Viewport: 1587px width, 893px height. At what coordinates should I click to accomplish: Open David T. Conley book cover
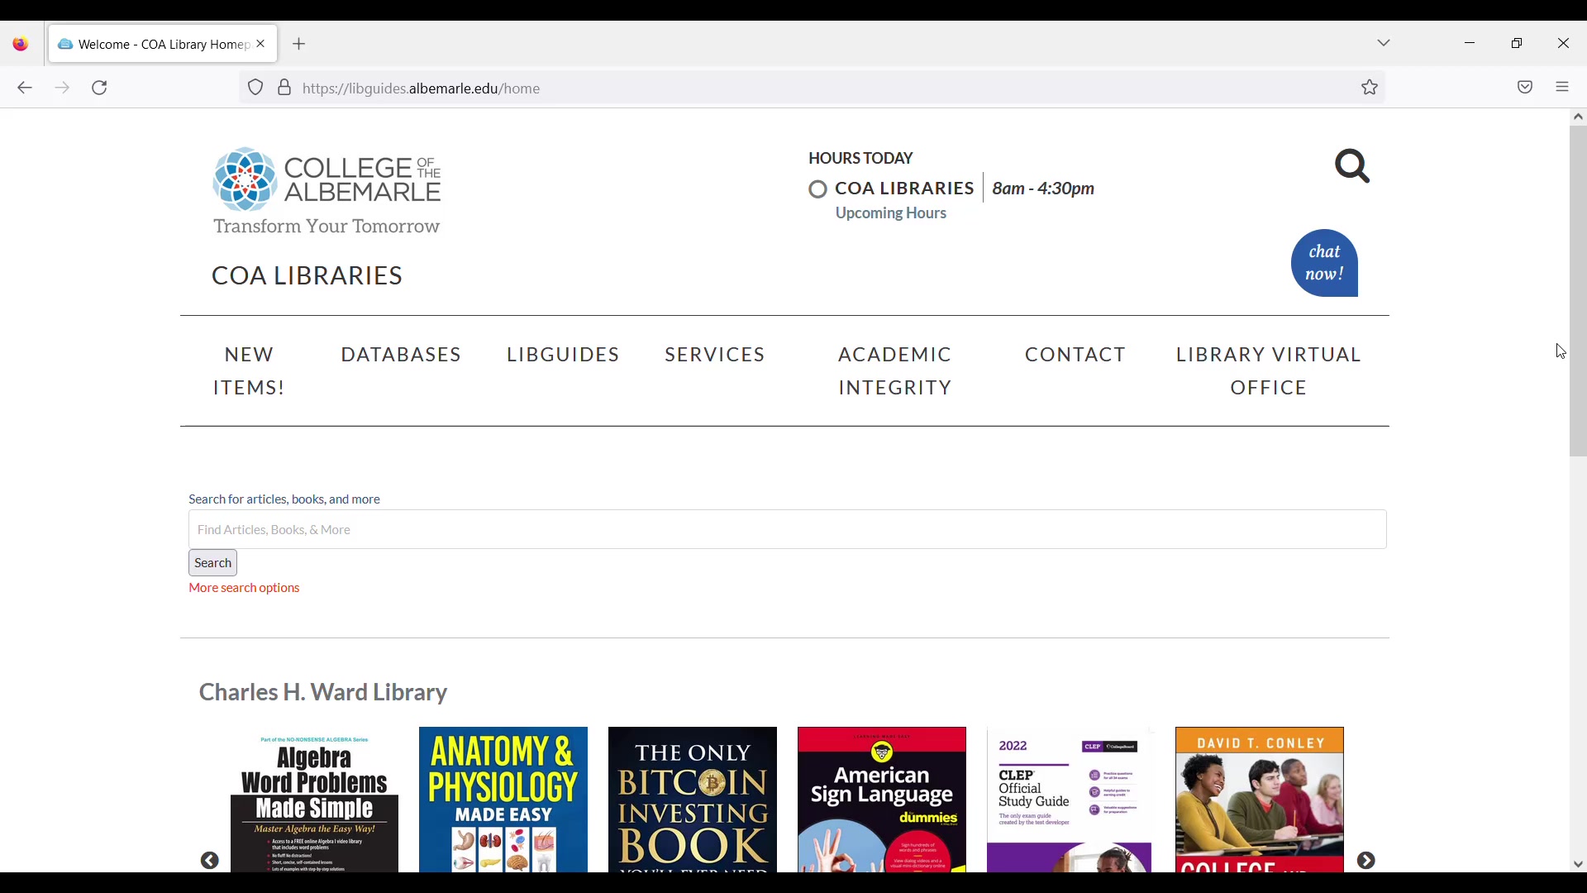tap(1261, 800)
